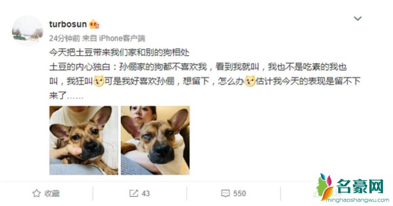Viewport: 393px width, 206px height.
Task: View the first dog photo thumbnail
Action: (84, 140)
